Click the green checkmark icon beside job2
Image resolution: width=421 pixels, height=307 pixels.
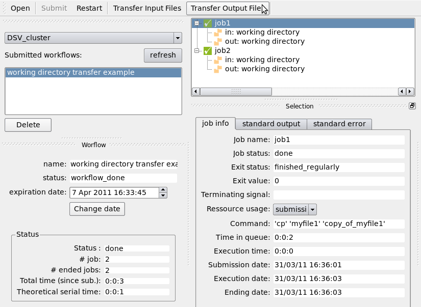pos(208,50)
